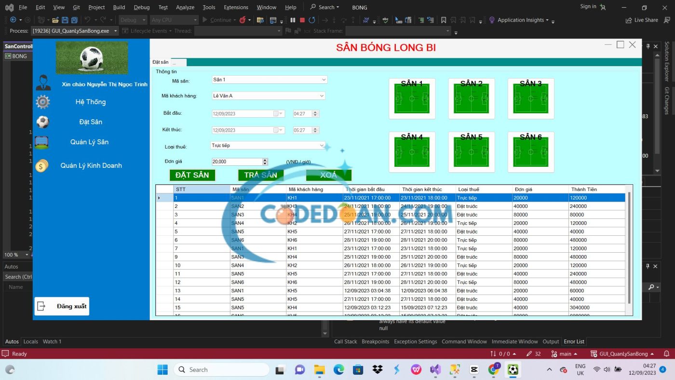Click the soccer ball icon beside Đặt Sân
This screenshot has height=380, width=675.
click(42, 122)
